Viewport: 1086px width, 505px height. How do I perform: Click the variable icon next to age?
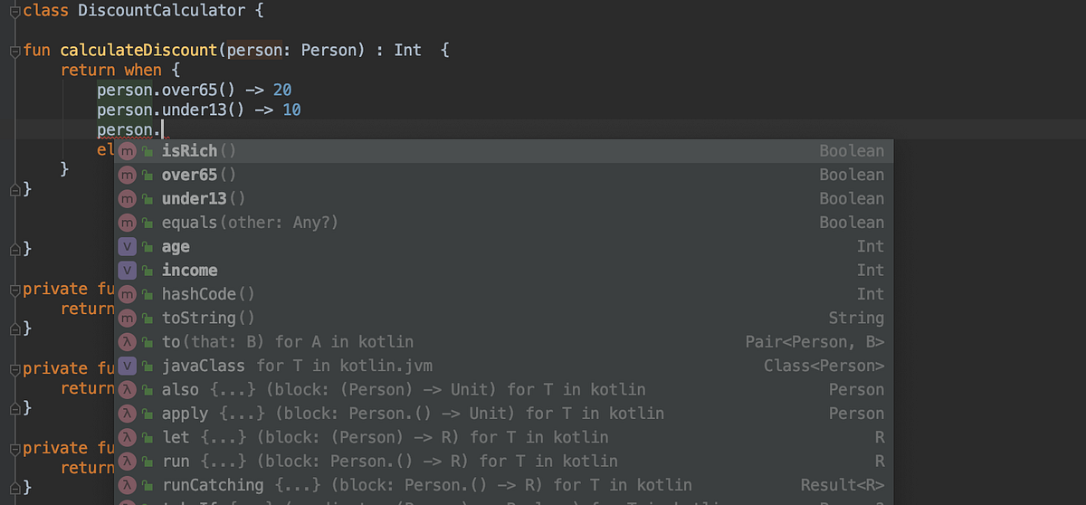(128, 246)
